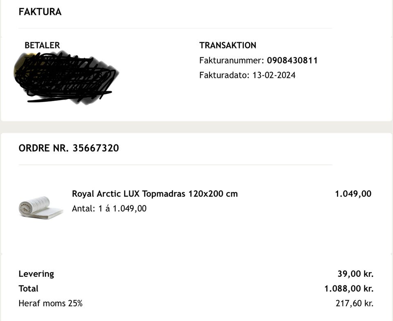Click the TRANSAKTION heading
The height and width of the screenshot is (321, 393).
pyautogui.click(x=228, y=46)
